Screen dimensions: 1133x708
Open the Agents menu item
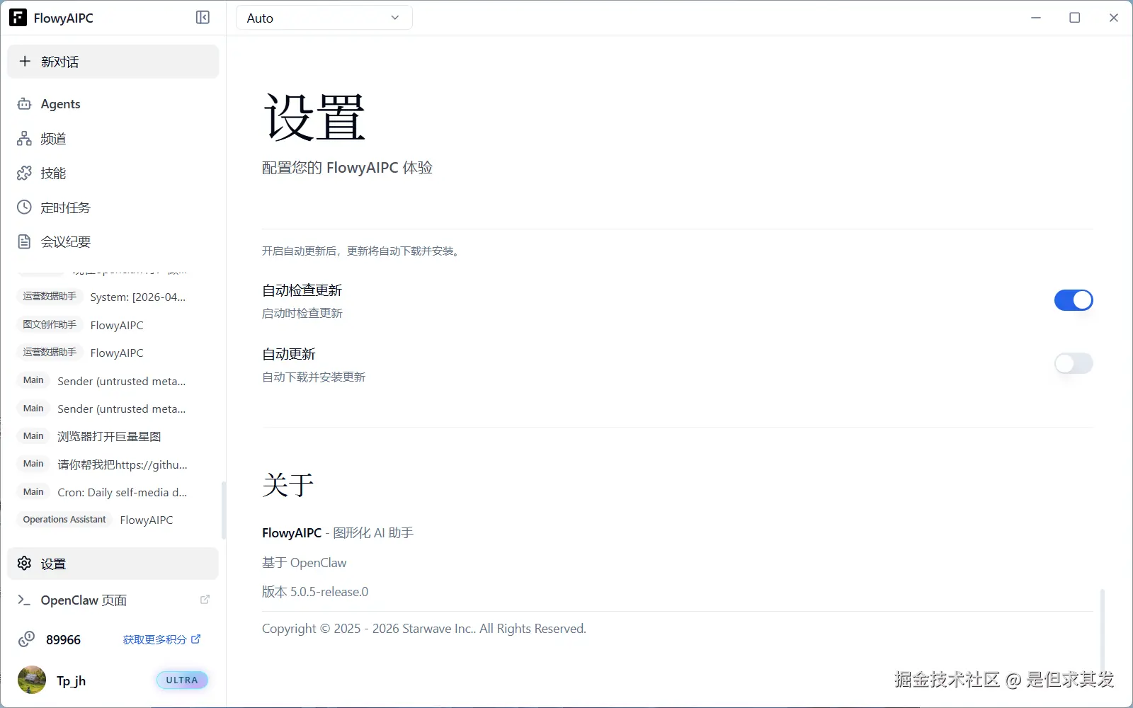click(x=113, y=104)
